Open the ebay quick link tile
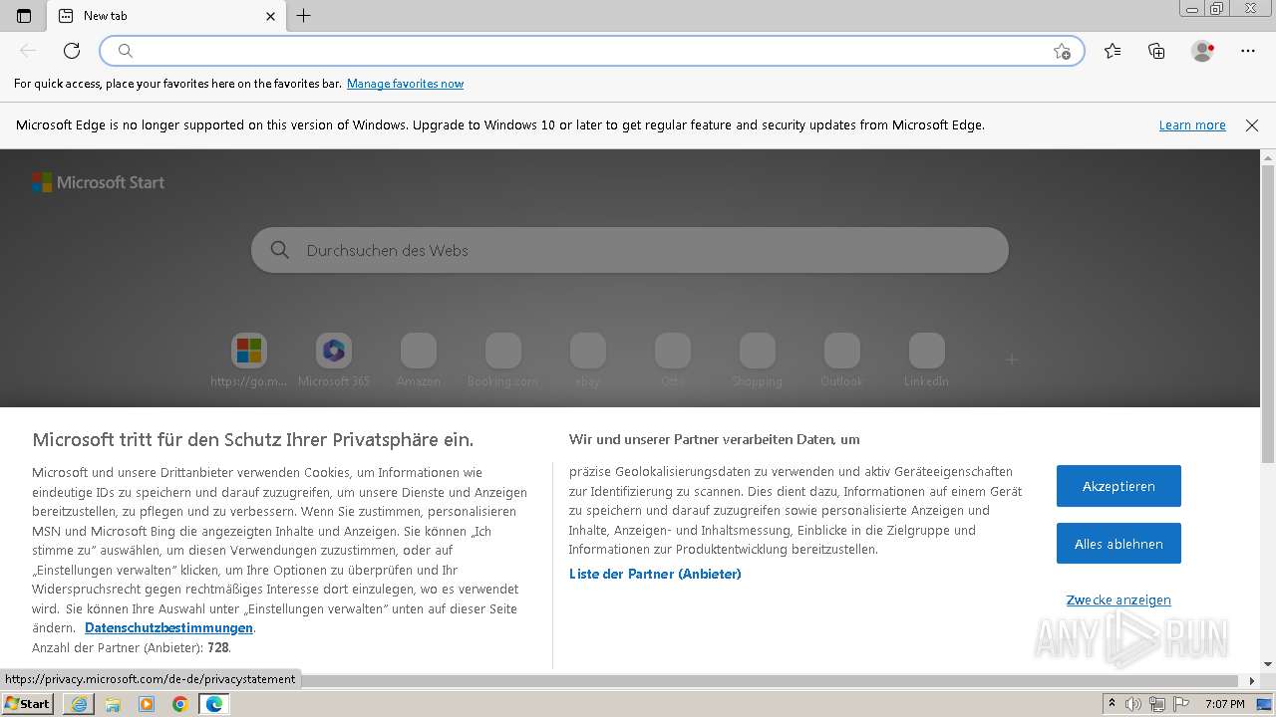The height and width of the screenshot is (717, 1276). 588,359
